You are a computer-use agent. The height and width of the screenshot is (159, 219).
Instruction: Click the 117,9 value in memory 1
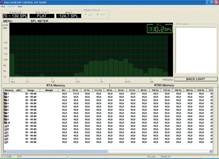tap(76, 94)
